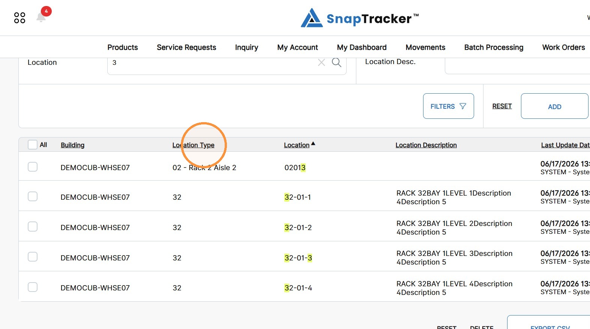Click the funnel icon in FILTERS

pos(463,106)
